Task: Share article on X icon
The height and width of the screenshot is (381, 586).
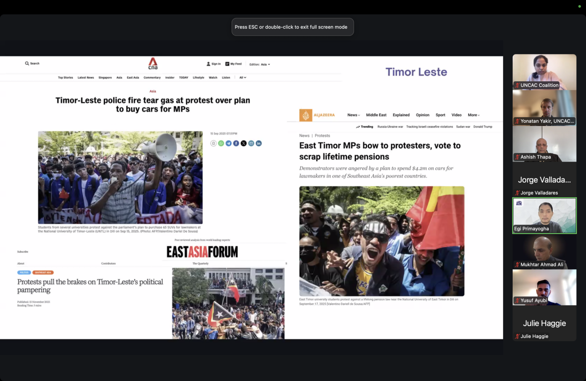Action: coord(243,143)
